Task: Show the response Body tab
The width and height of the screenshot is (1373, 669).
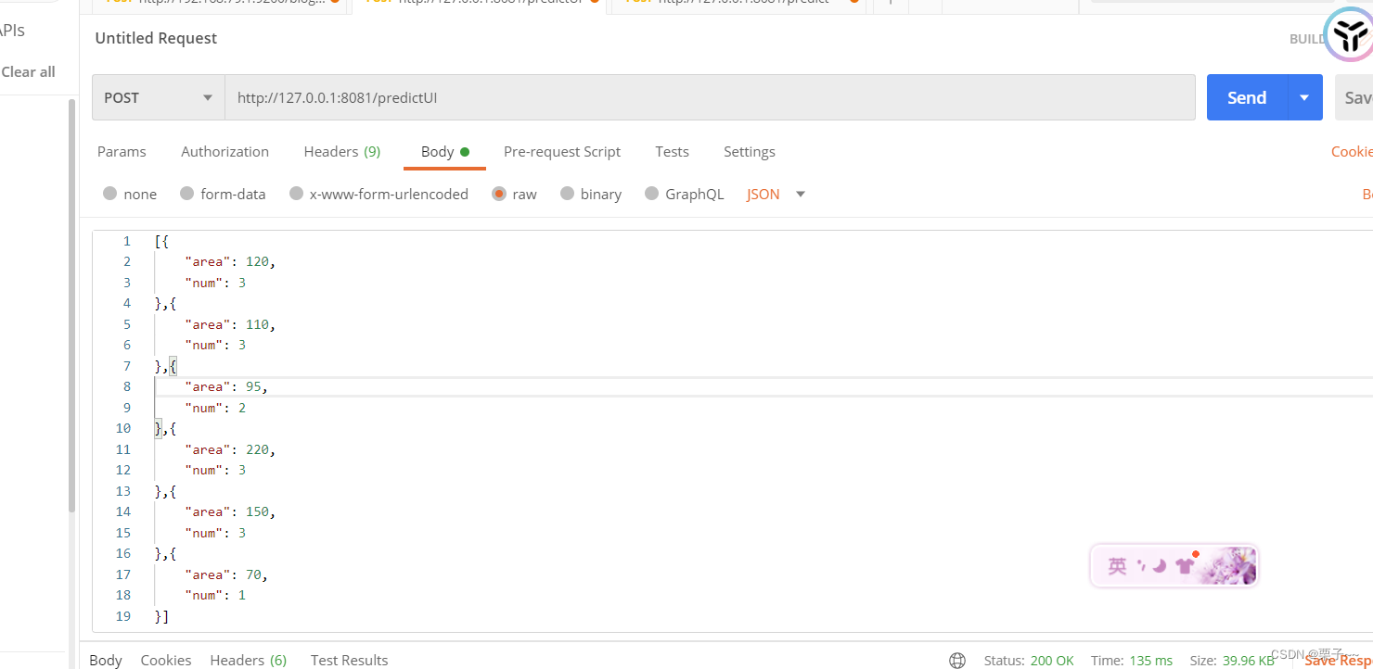Action: coord(106,660)
